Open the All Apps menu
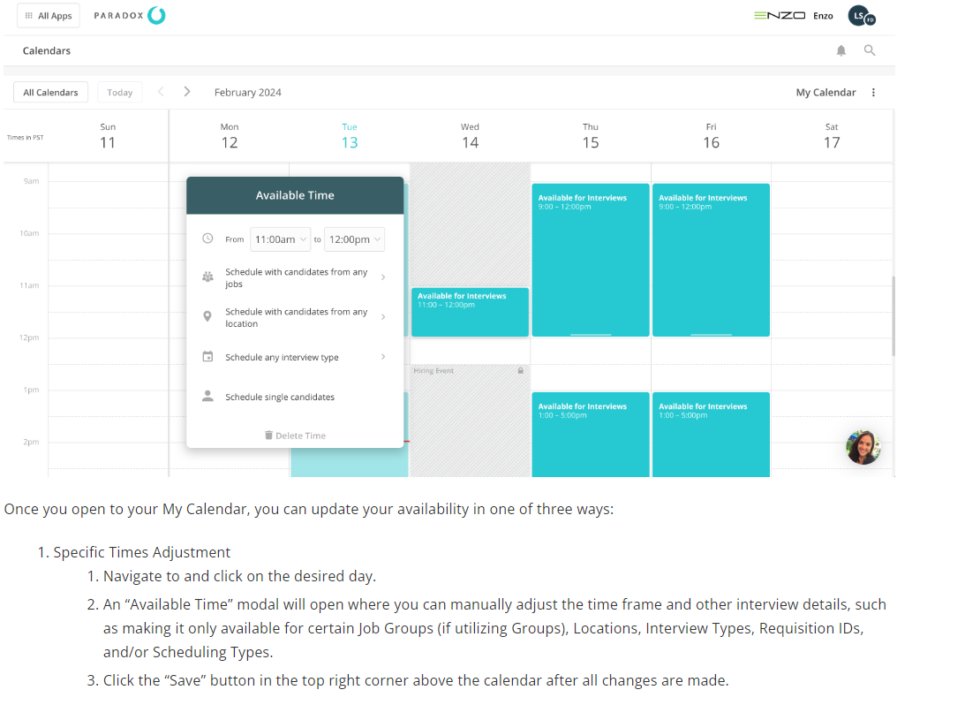980x705 pixels. (49, 16)
